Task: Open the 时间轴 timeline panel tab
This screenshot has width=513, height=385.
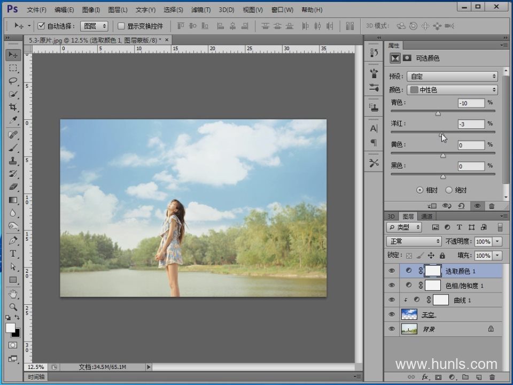Action: (36, 377)
